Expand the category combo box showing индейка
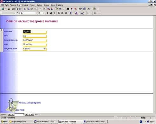The height and width of the screenshot is (124, 156). (x=45, y=49)
